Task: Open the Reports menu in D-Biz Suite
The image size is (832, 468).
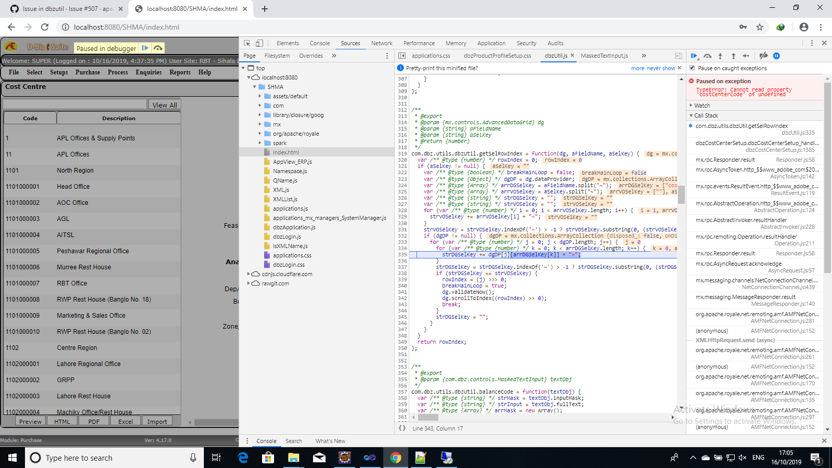Action: click(179, 72)
